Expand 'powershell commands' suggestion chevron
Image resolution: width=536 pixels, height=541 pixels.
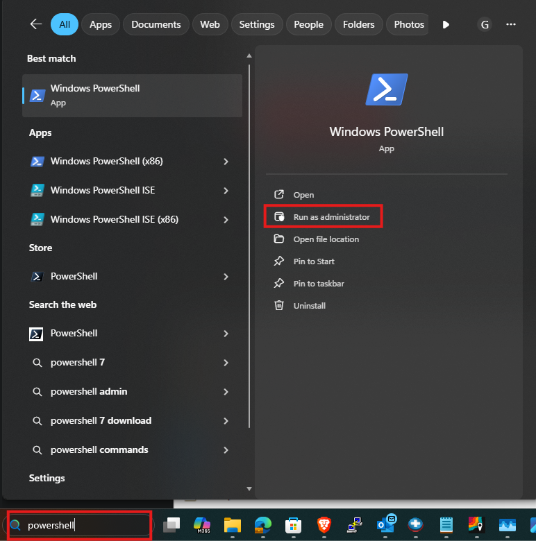pyautogui.click(x=226, y=450)
